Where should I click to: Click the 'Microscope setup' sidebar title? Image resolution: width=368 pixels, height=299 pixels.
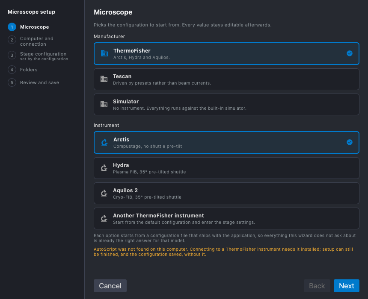[31, 12]
